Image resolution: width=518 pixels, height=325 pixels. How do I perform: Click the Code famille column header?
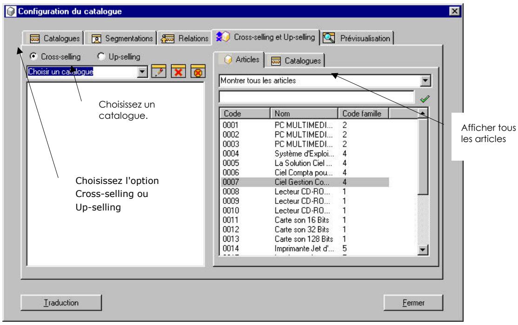(x=363, y=114)
